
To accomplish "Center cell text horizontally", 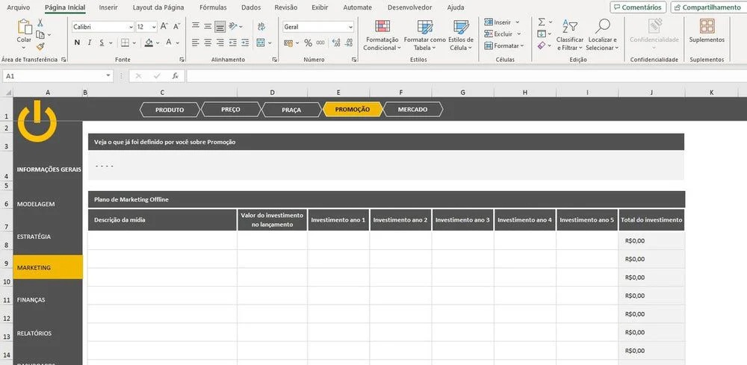I will tap(208, 43).
